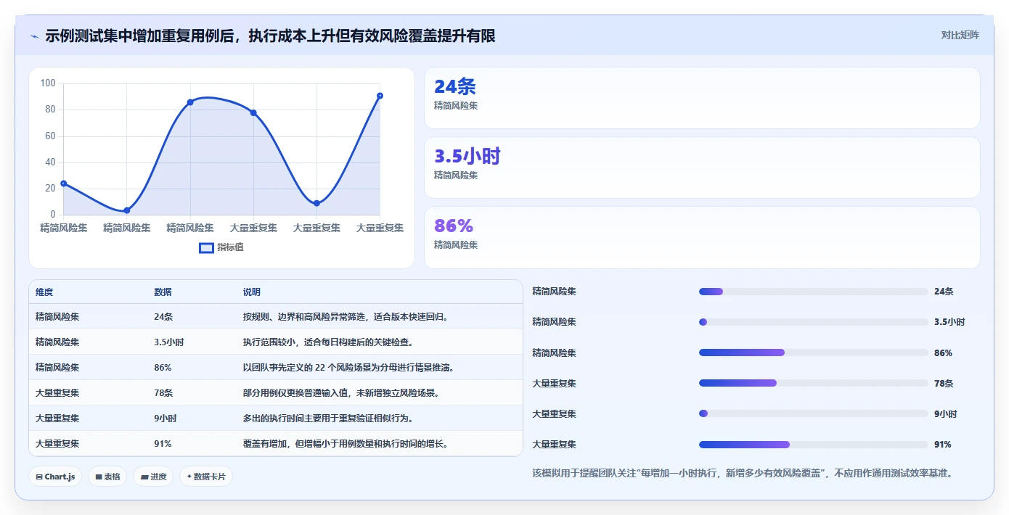1009x515 pixels.
Task: Click the 对比矩阵 label in header
Action: tap(960, 35)
